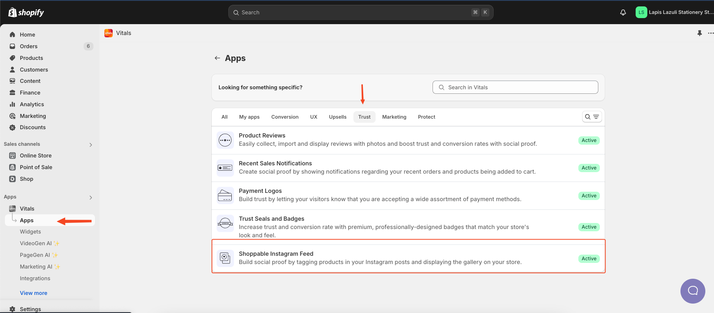Click the Product Reviews icon
714x313 pixels.
point(225,140)
